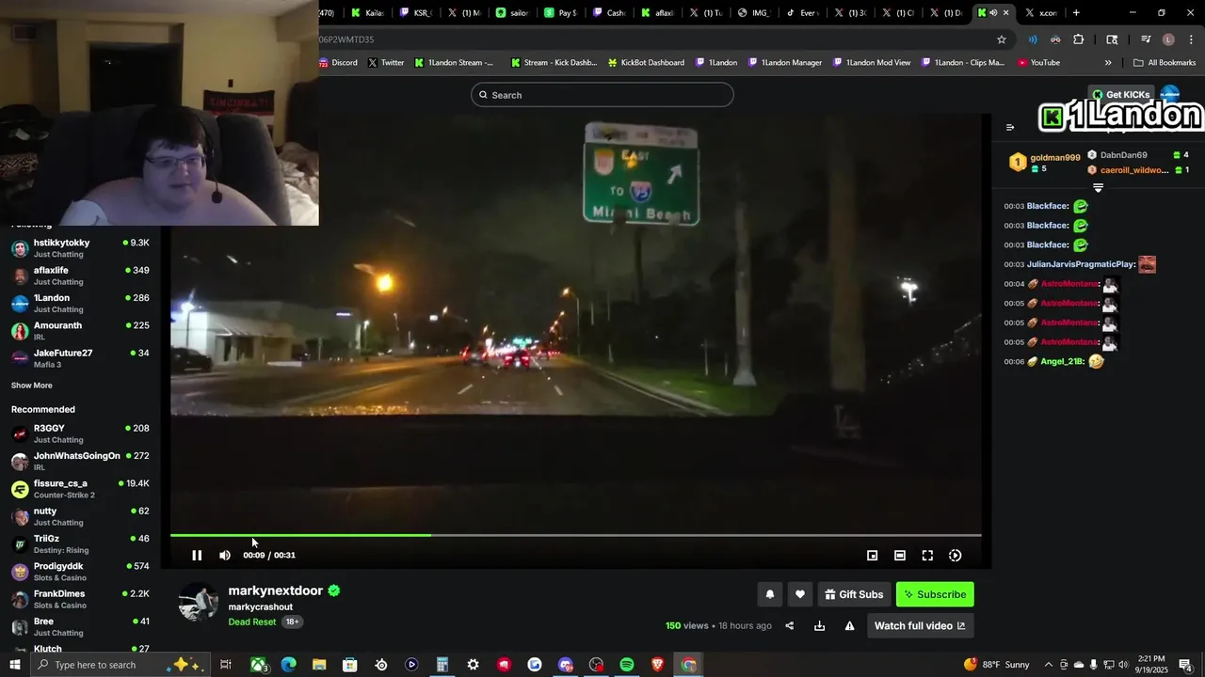Open Chrome three-dot menu
The width and height of the screenshot is (1205, 677).
point(1191,39)
